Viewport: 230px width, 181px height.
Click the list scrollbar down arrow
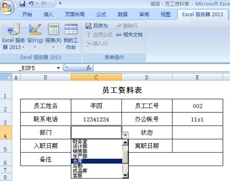coord(125,176)
